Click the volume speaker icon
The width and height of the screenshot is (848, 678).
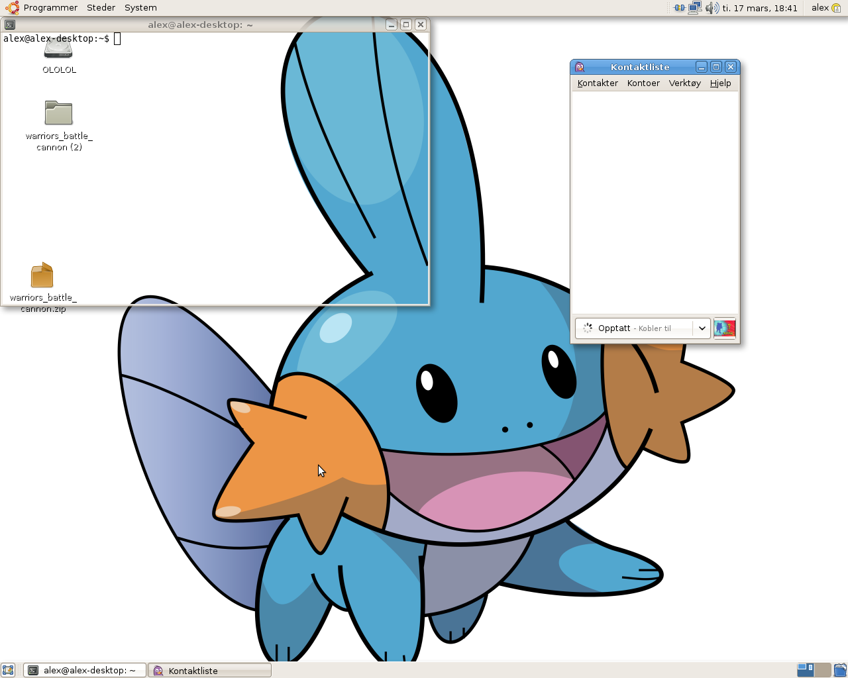[712, 8]
